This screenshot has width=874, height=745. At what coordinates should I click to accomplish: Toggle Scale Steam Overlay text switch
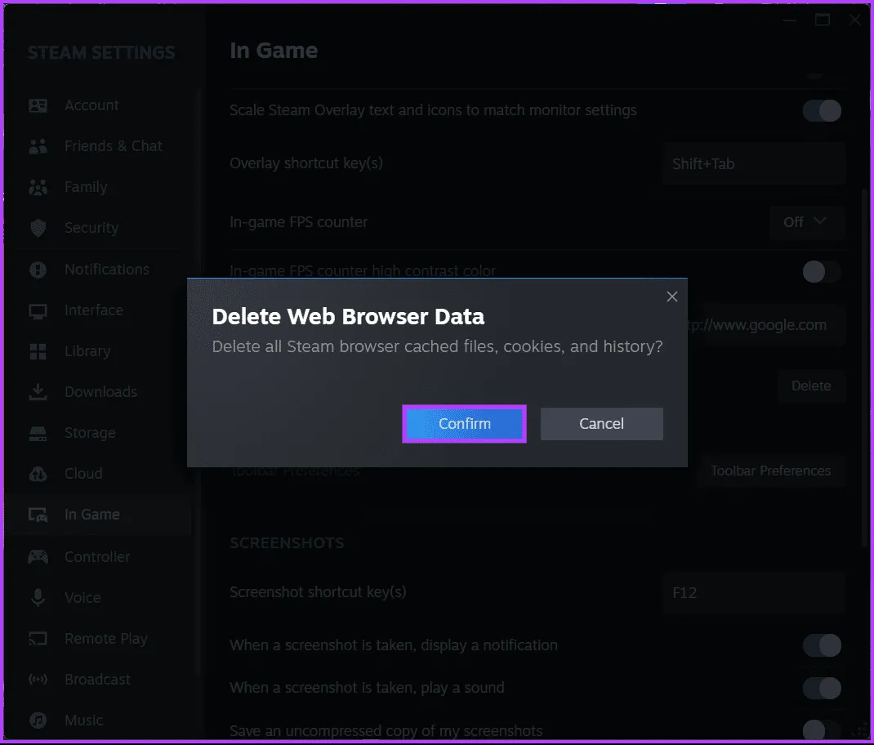click(821, 111)
